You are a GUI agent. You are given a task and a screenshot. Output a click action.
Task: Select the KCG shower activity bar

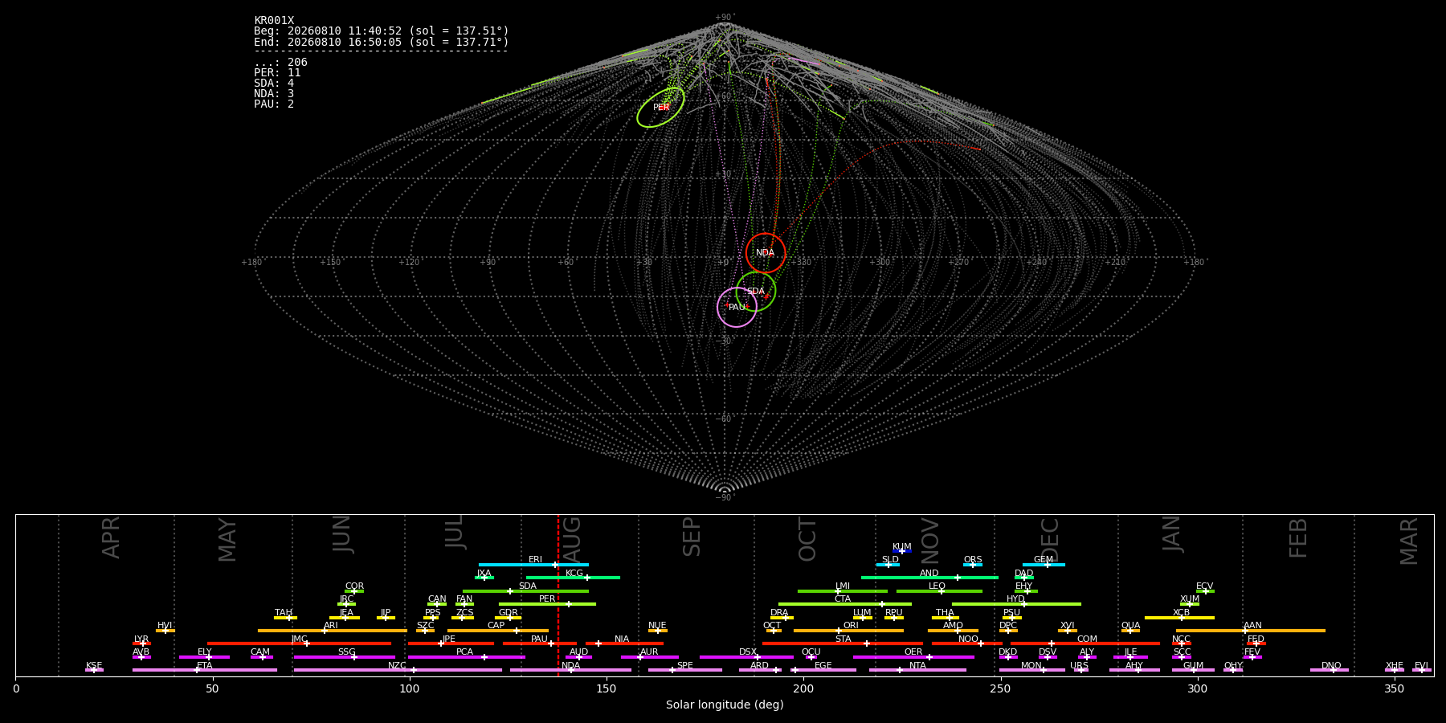coord(573,578)
